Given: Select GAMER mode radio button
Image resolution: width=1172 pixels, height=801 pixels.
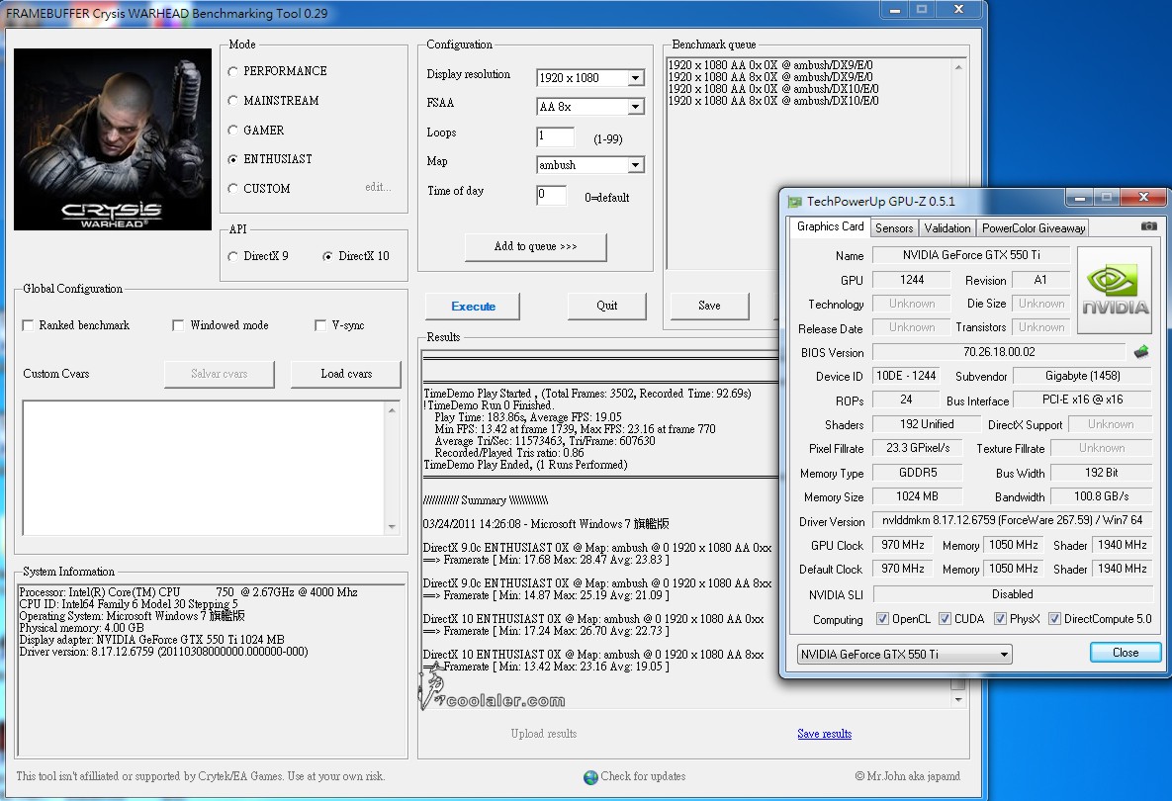Looking at the screenshot, I should [233, 130].
